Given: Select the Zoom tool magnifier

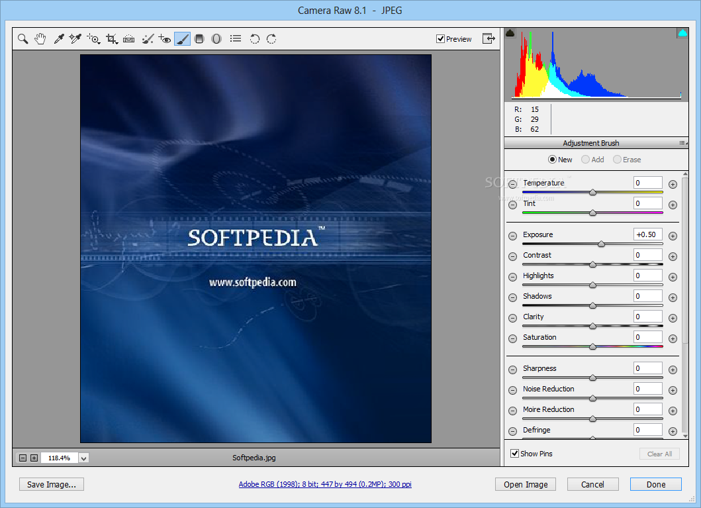Looking at the screenshot, I should pyautogui.click(x=23, y=39).
